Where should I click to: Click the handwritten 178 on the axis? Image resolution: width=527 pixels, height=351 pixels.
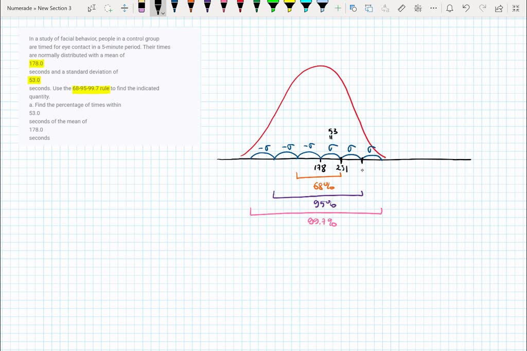pos(320,168)
